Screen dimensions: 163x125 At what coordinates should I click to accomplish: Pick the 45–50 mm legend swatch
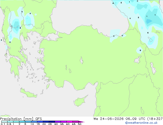(76, 122)
